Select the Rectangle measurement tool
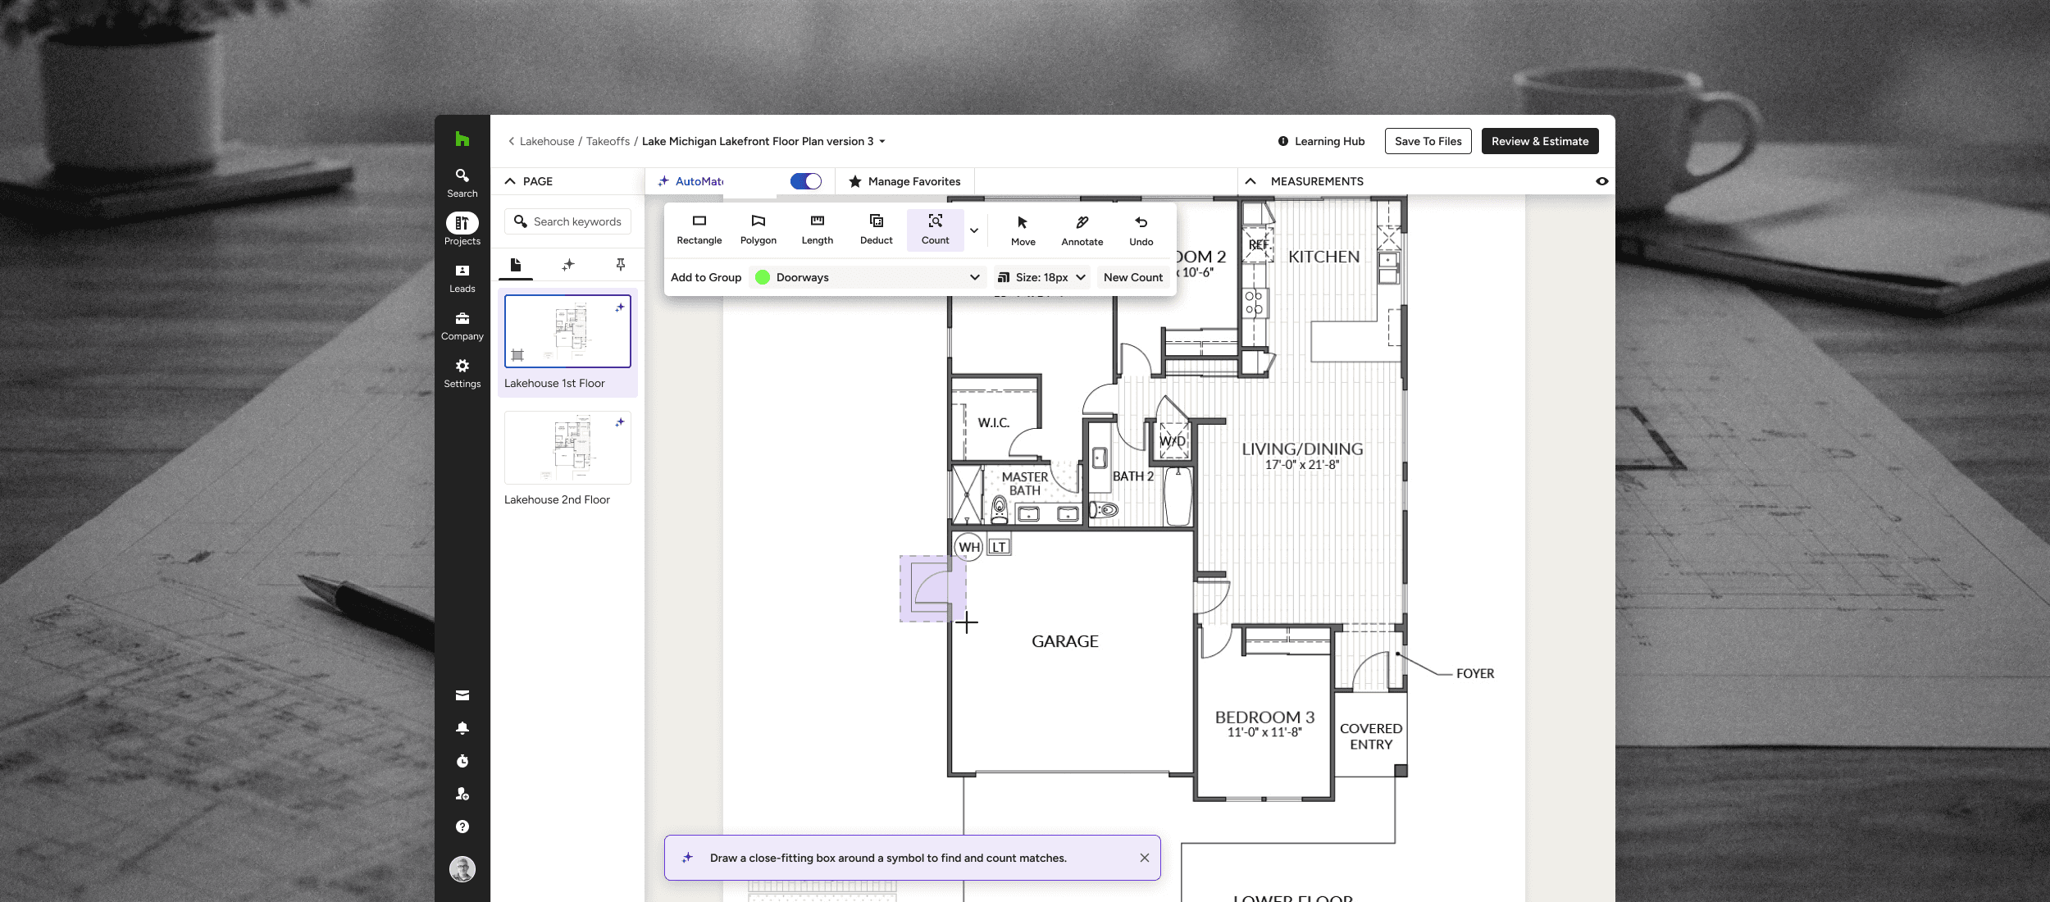The height and width of the screenshot is (902, 2050). (x=699, y=229)
